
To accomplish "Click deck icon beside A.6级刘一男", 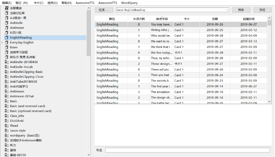I will [7, 18].
